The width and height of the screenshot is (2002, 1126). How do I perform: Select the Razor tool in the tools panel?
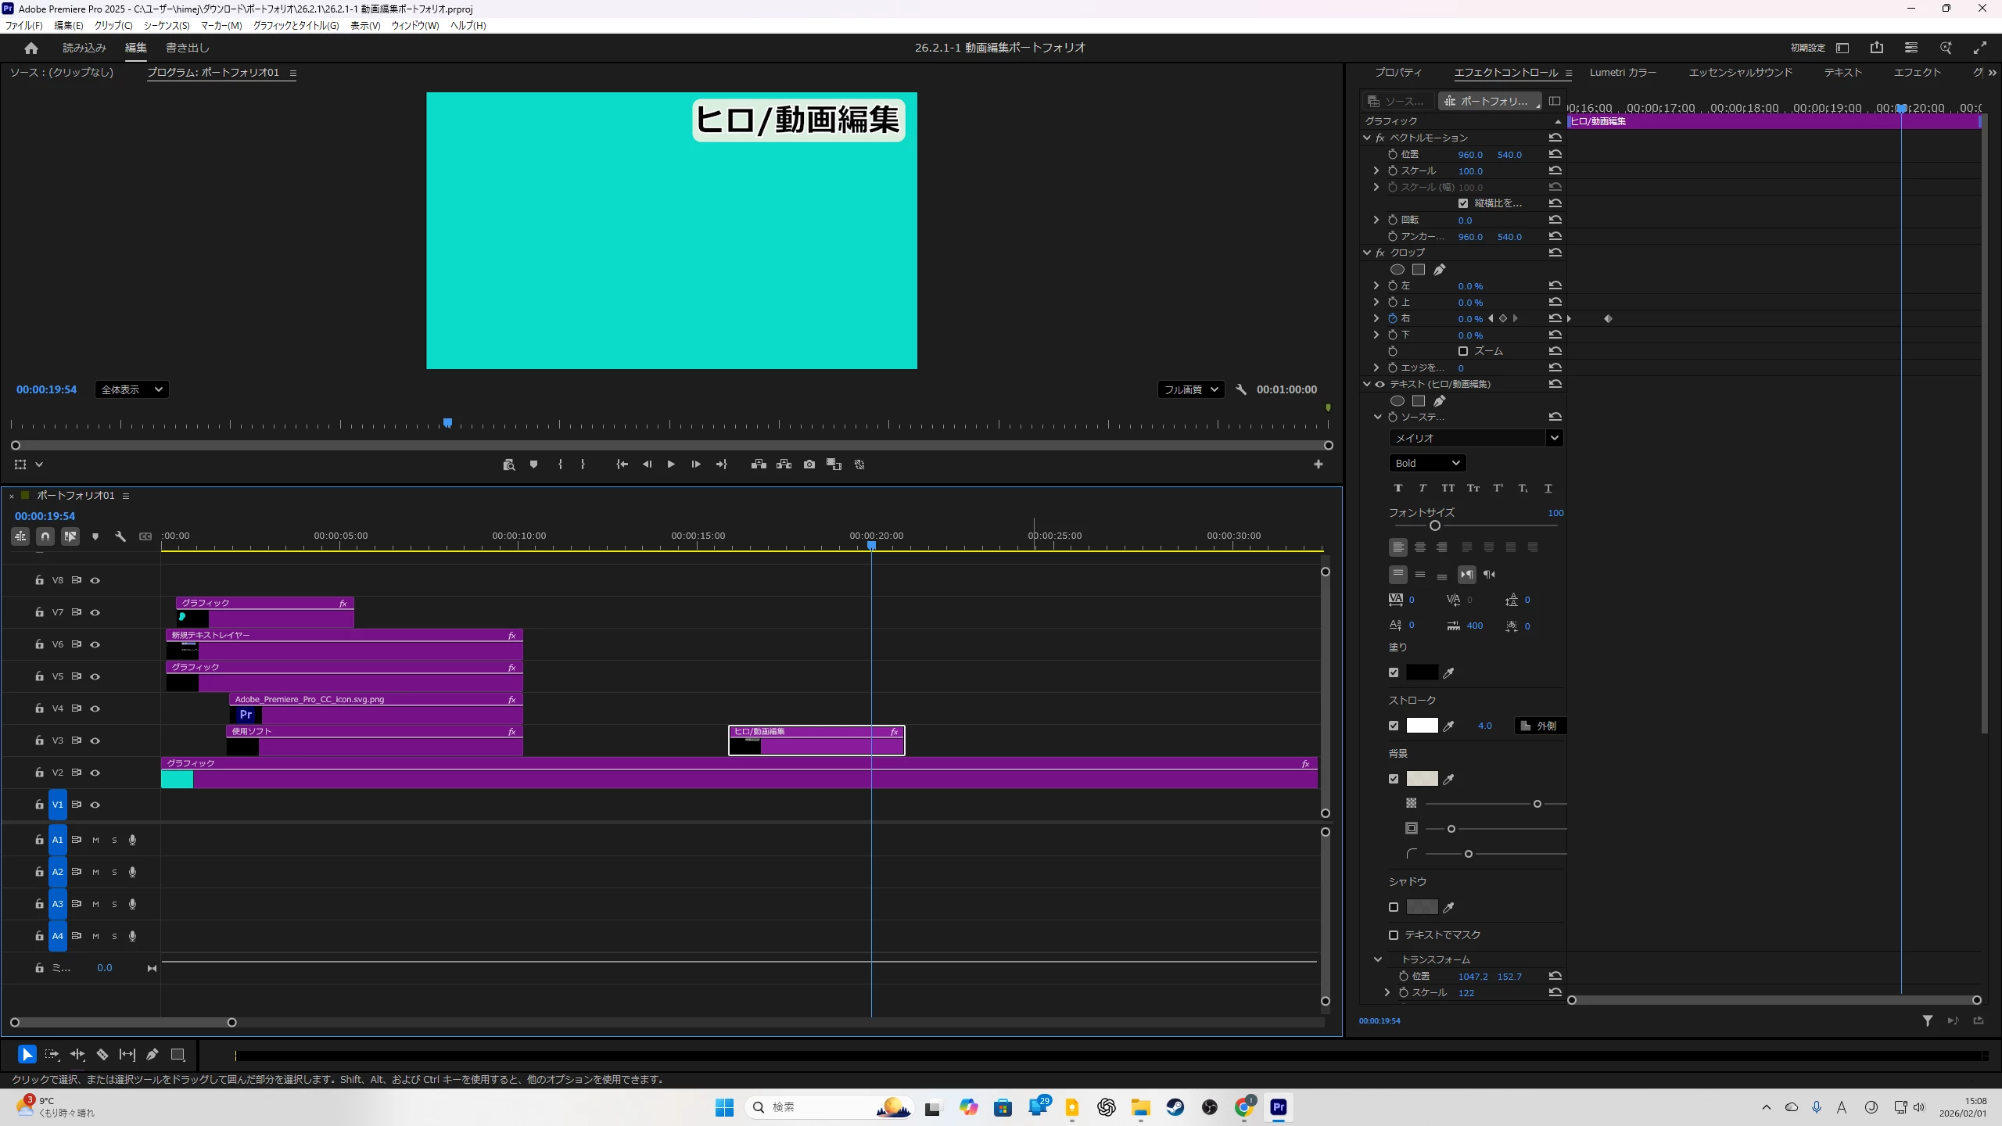pyautogui.click(x=102, y=1054)
